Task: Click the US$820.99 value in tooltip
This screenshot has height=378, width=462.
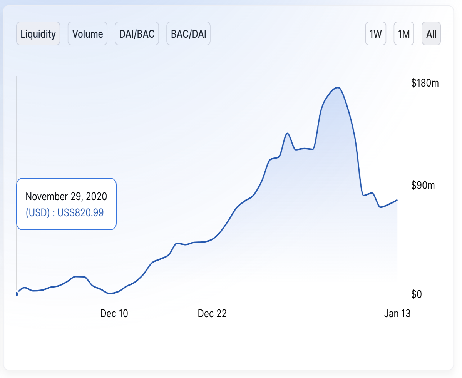Action: tap(80, 212)
